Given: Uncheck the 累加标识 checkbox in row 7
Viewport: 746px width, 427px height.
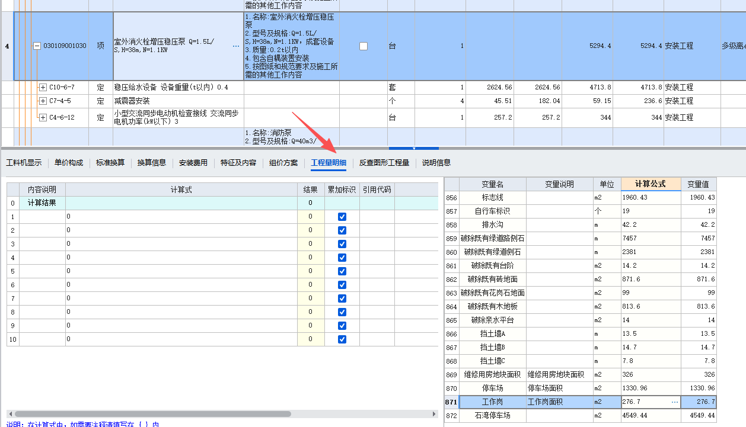Looking at the screenshot, I should 342,298.
